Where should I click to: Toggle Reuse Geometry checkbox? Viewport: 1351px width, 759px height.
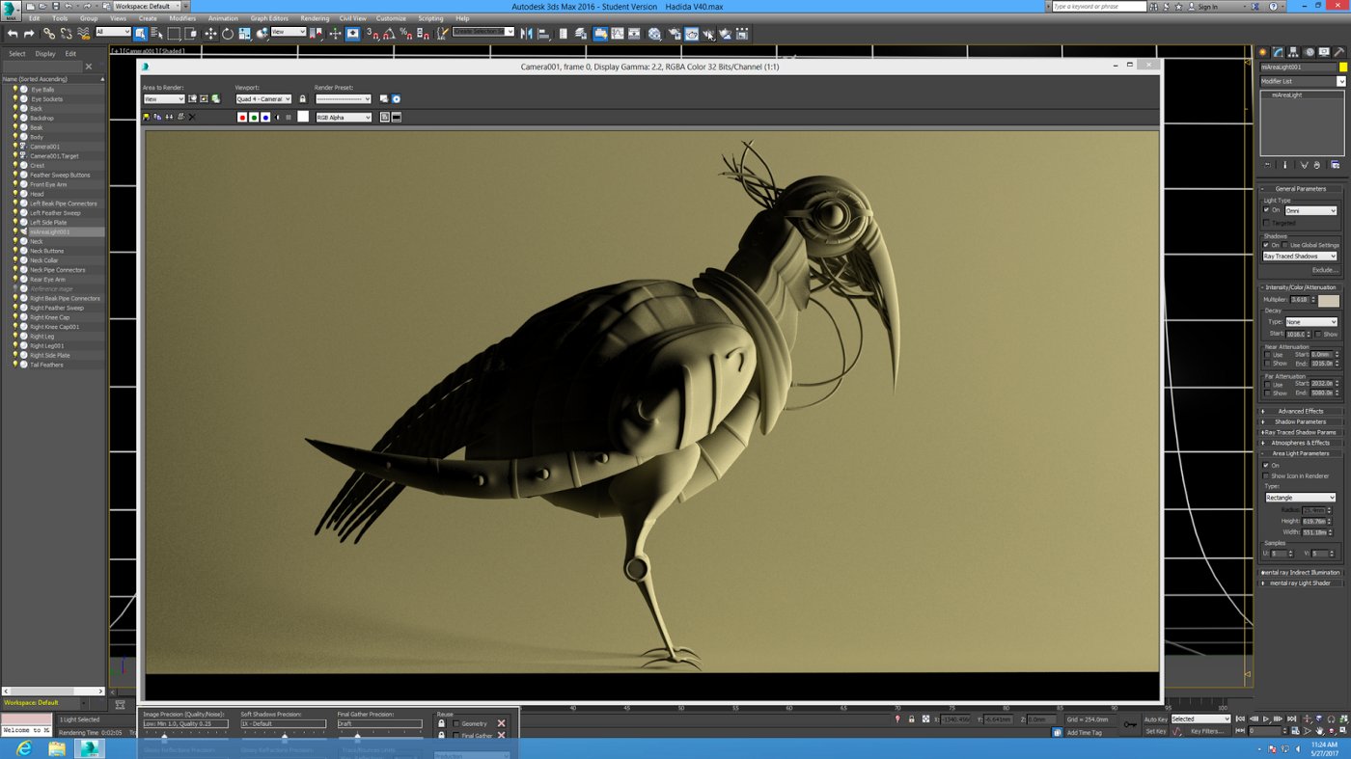coord(456,723)
